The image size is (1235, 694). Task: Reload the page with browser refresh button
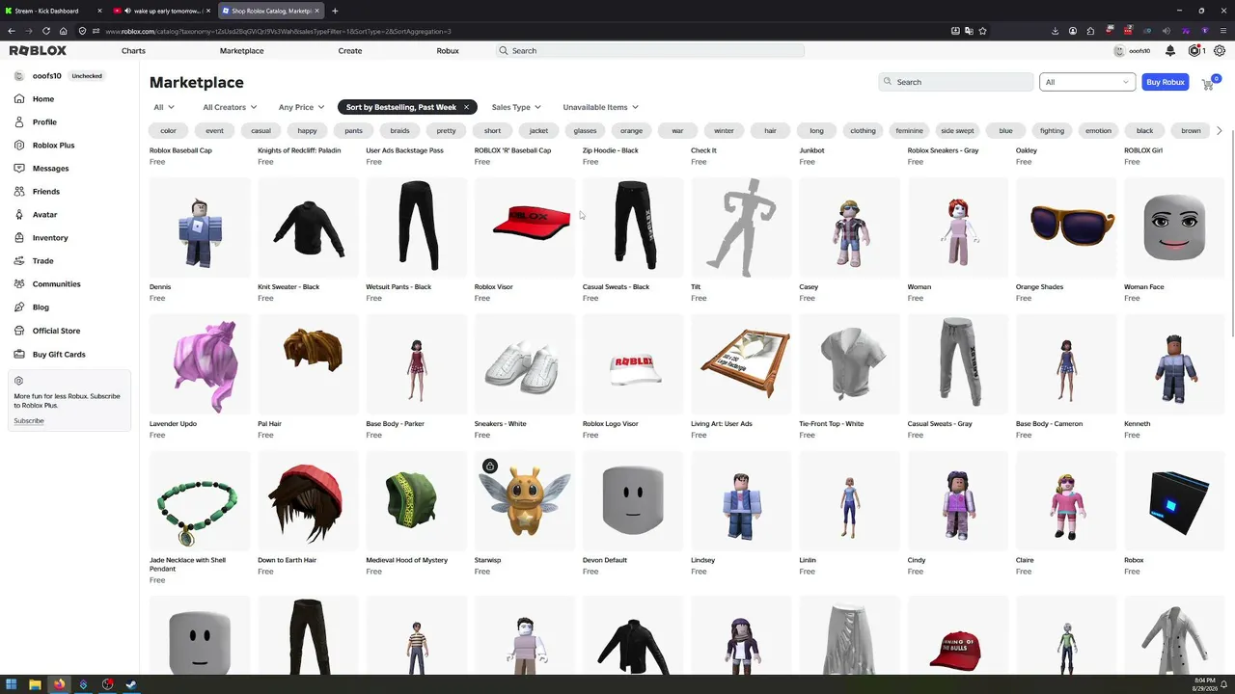[45, 31]
